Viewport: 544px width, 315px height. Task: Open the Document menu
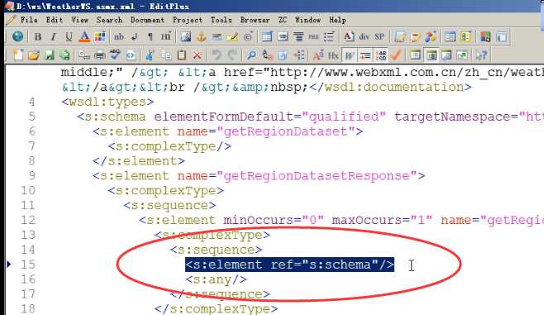(147, 20)
